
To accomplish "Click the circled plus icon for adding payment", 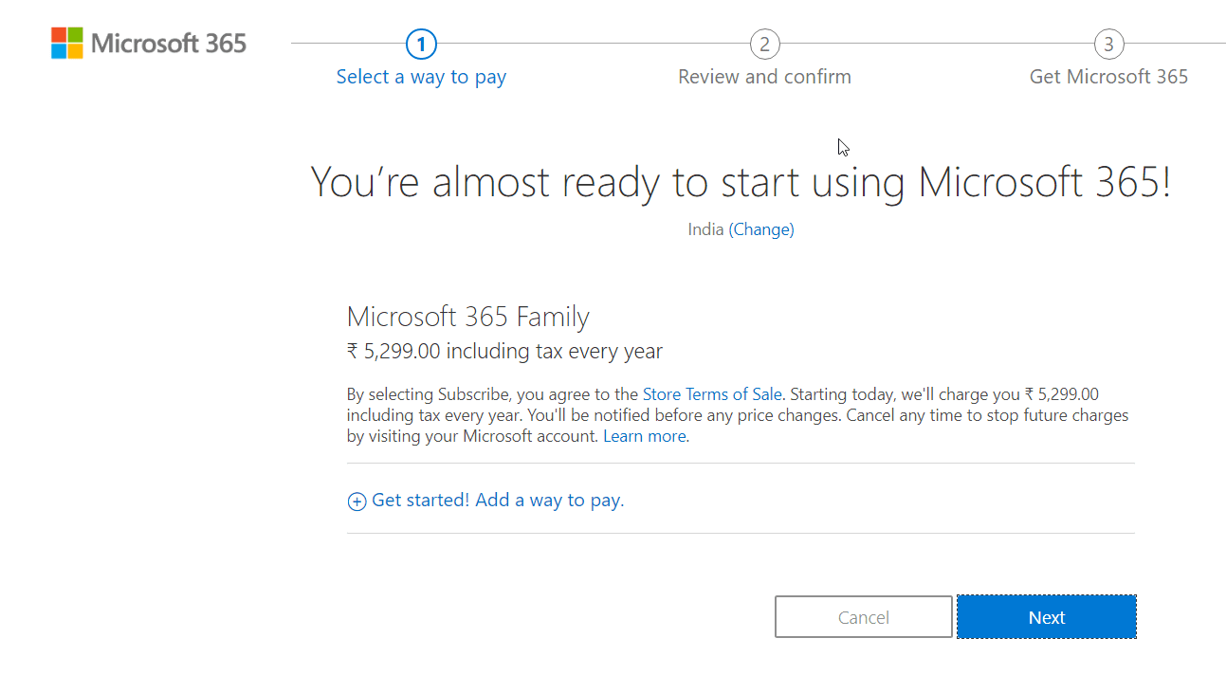I will pos(357,502).
